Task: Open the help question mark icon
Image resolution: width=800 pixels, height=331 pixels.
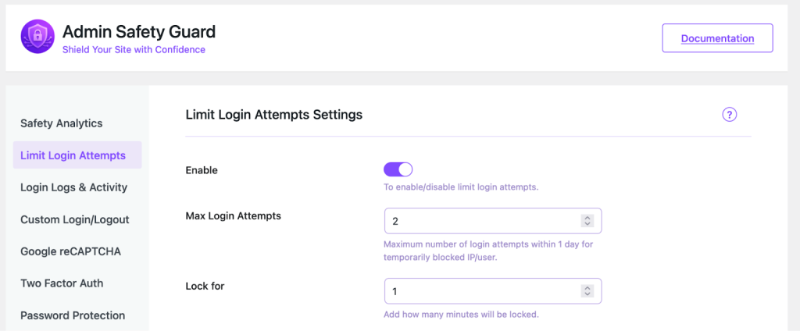Action: (x=730, y=115)
